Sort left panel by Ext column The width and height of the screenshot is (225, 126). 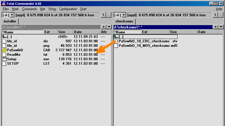(50, 32)
